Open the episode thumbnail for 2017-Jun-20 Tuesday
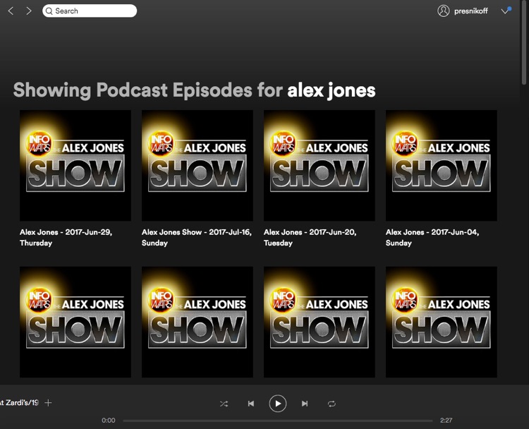This screenshot has height=429, width=529. coord(320,165)
